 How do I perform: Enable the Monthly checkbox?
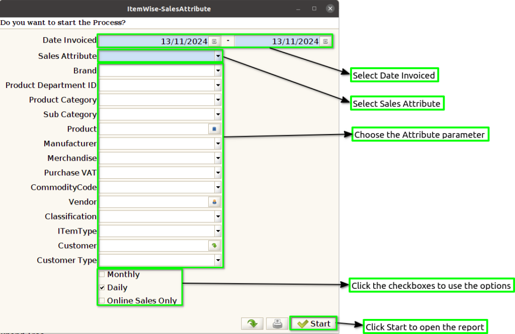102,274
